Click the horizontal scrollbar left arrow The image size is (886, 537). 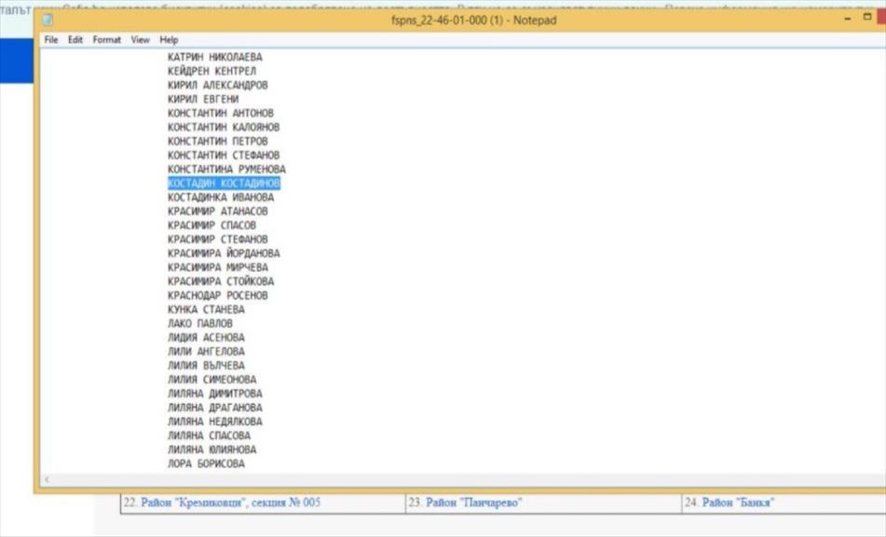pos(47,479)
